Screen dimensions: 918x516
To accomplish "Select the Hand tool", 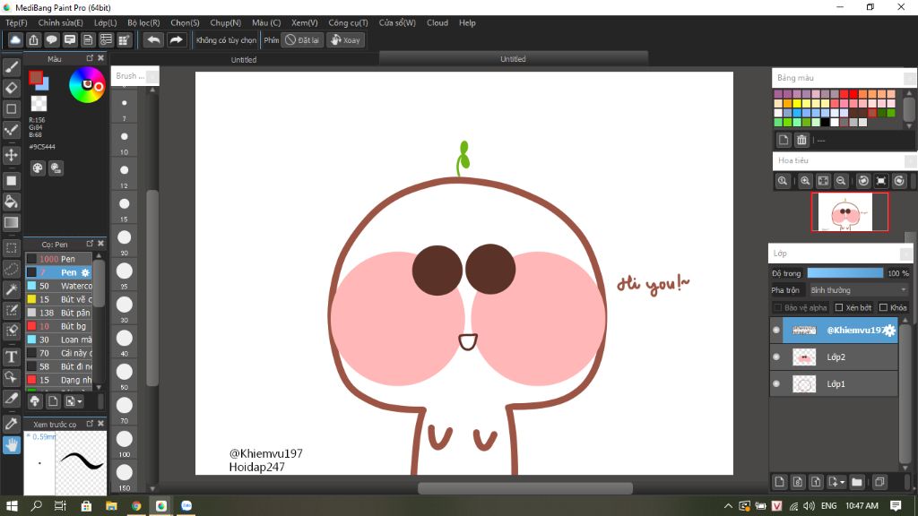I will click(x=11, y=445).
